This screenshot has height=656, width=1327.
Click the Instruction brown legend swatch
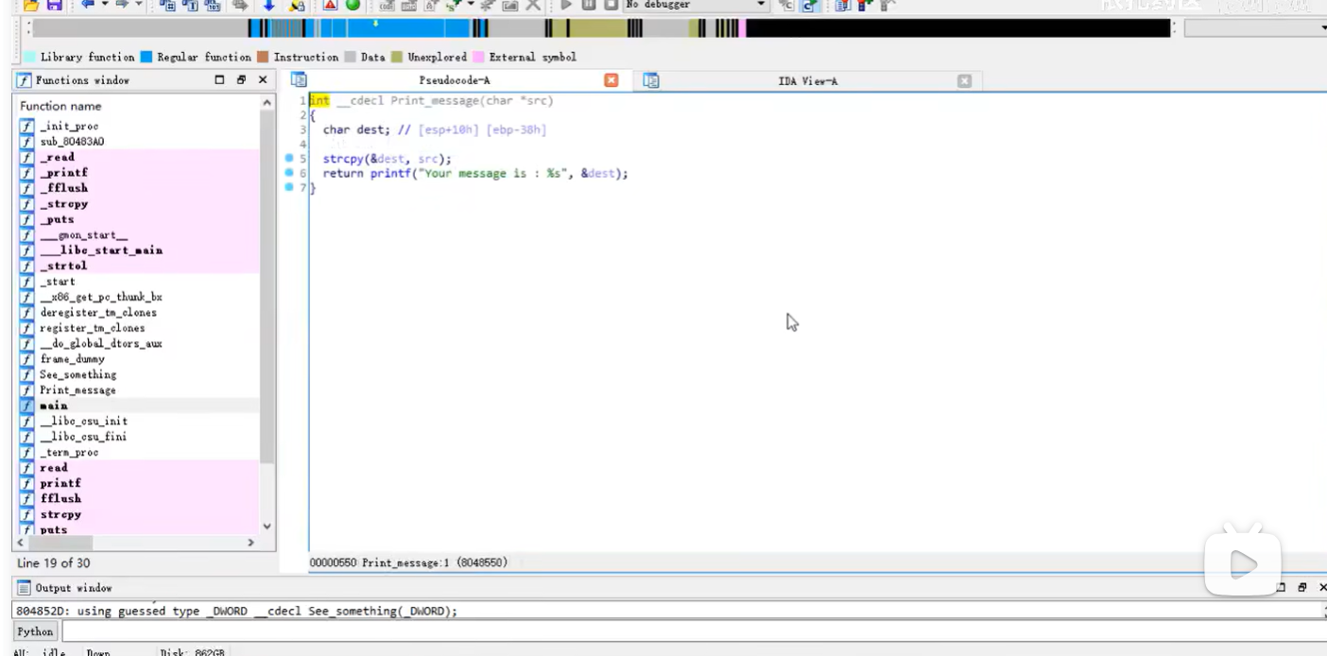point(263,58)
